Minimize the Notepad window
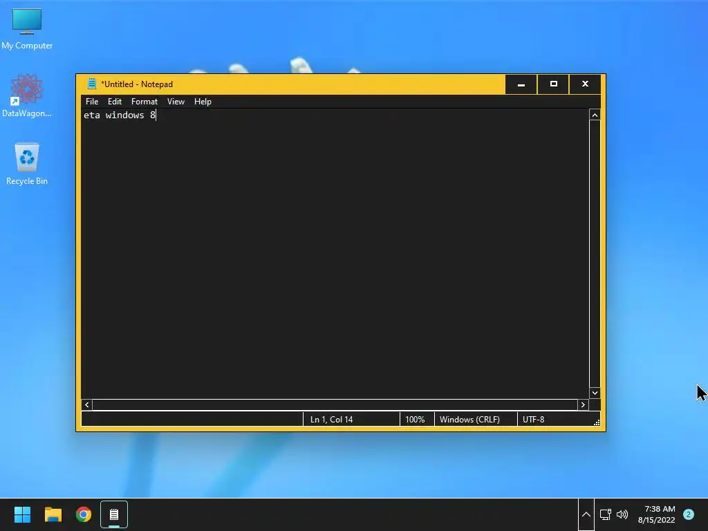Image resolution: width=708 pixels, height=531 pixels. (521, 84)
